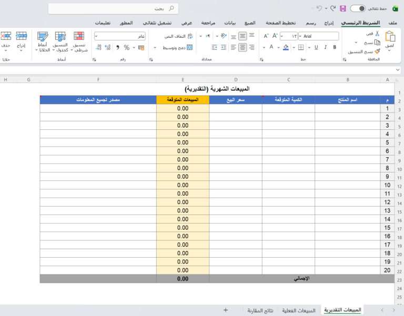
Task: Click Merge and Center (دمج وتوسيط)
Action: 175,47
